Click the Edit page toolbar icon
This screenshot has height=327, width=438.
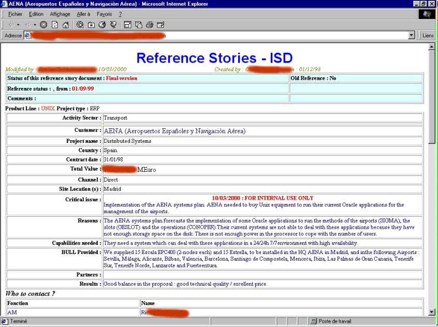click(160, 25)
